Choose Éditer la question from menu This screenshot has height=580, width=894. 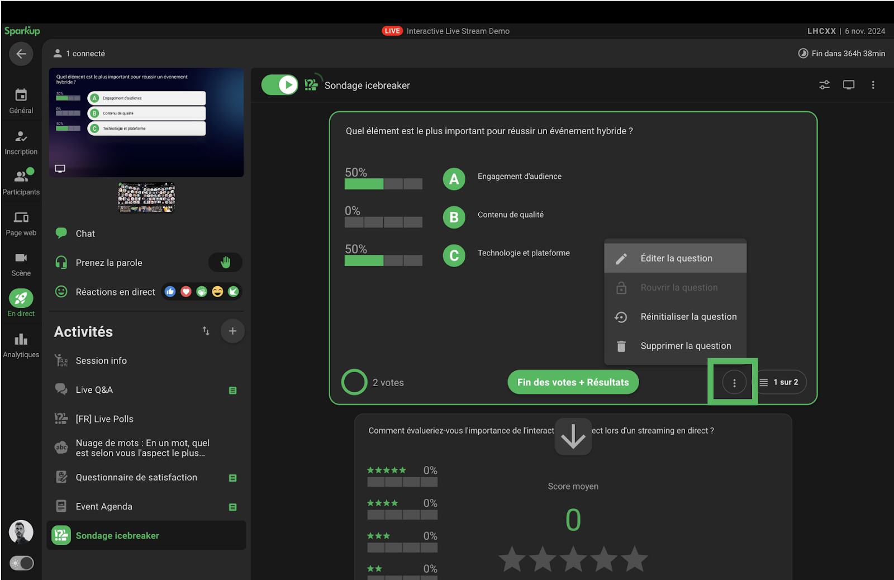676,258
